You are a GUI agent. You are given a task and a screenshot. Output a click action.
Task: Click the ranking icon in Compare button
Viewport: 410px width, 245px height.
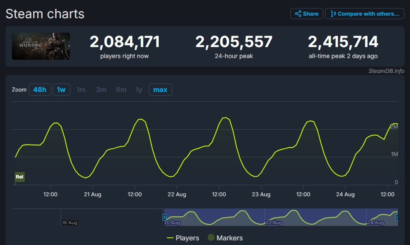[333, 14]
